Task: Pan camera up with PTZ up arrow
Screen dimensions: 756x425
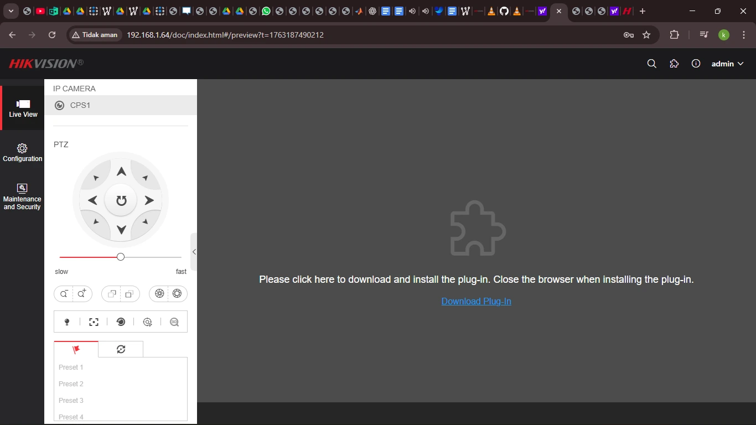Action: (121, 172)
